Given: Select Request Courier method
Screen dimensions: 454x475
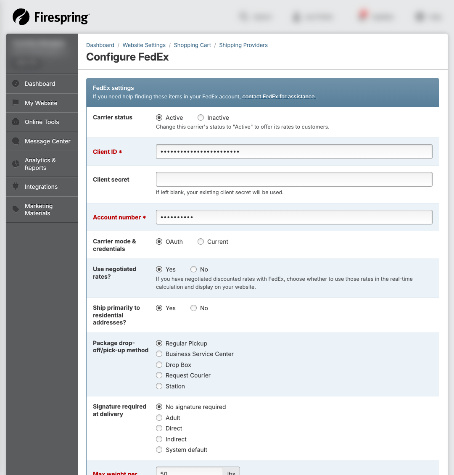Looking at the screenshot, I should coord(159,375).
